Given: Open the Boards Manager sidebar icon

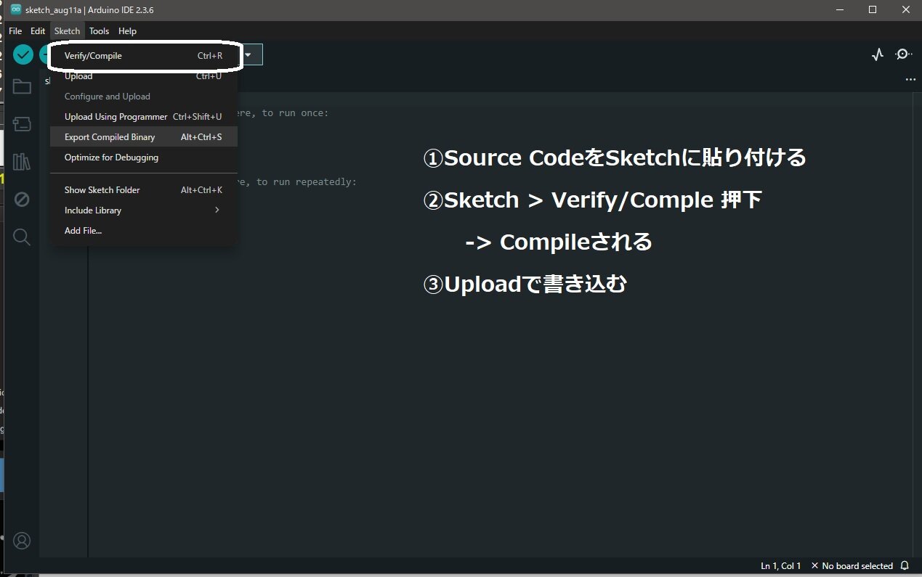Looking at the screenshot, I should [22, 124].
